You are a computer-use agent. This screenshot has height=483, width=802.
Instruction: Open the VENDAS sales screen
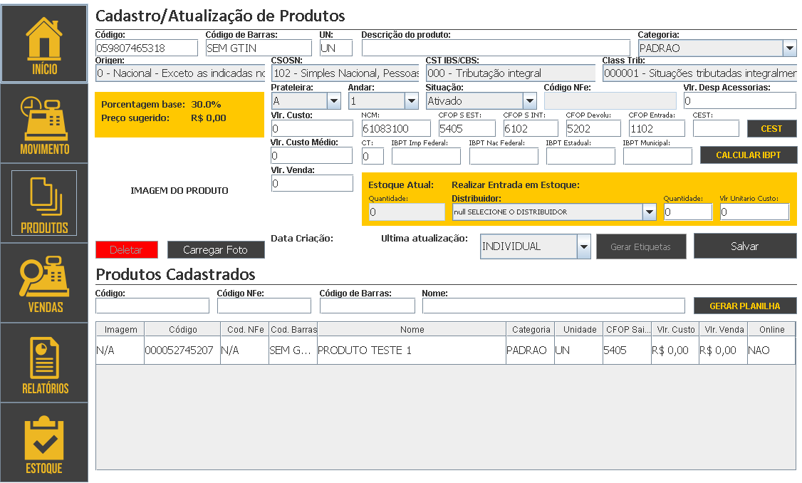tap(44, 283)
